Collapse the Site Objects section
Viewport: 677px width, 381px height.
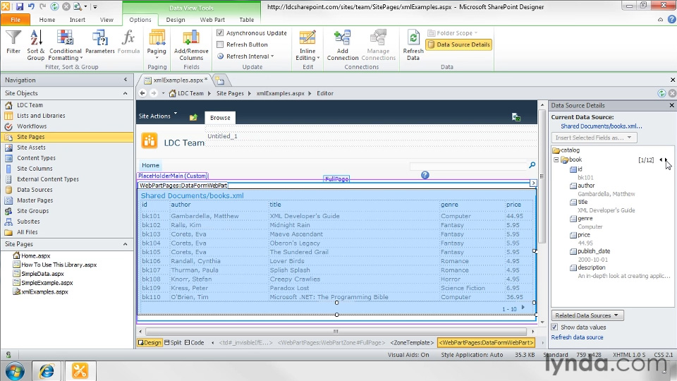[x=126, y=93]
